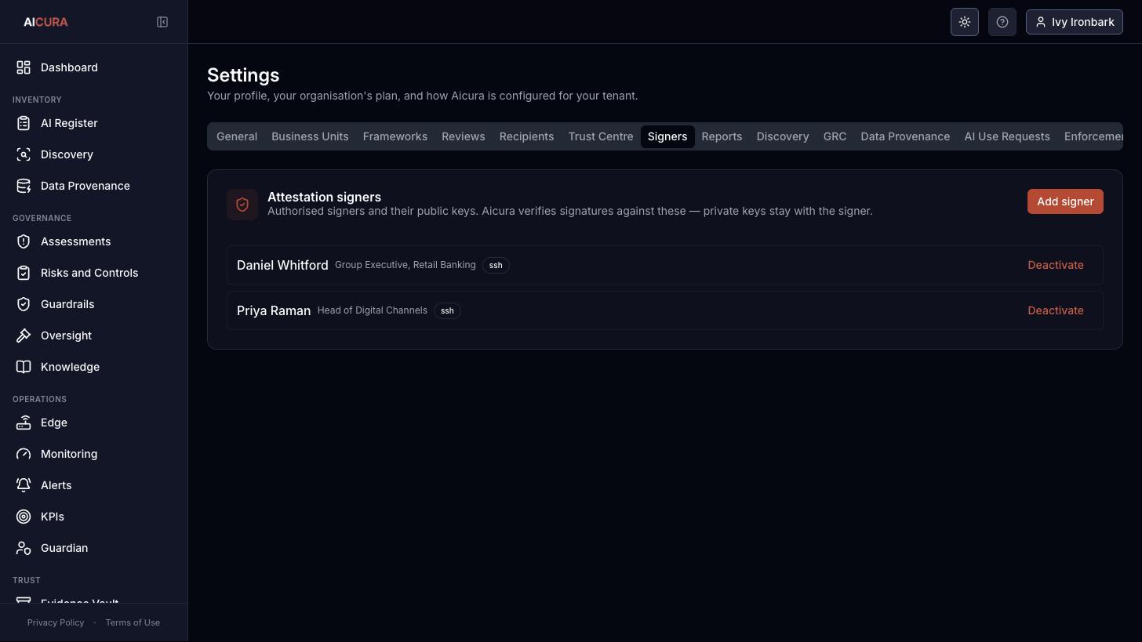The image size is (1142, 642).
Task: Click the Terms of Use link
Action: [x=133, y=622]
